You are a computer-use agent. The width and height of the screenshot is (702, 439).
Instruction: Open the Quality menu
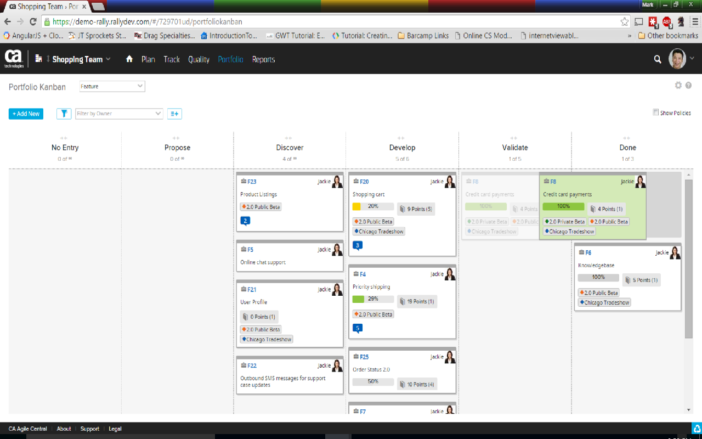(199, 59)
